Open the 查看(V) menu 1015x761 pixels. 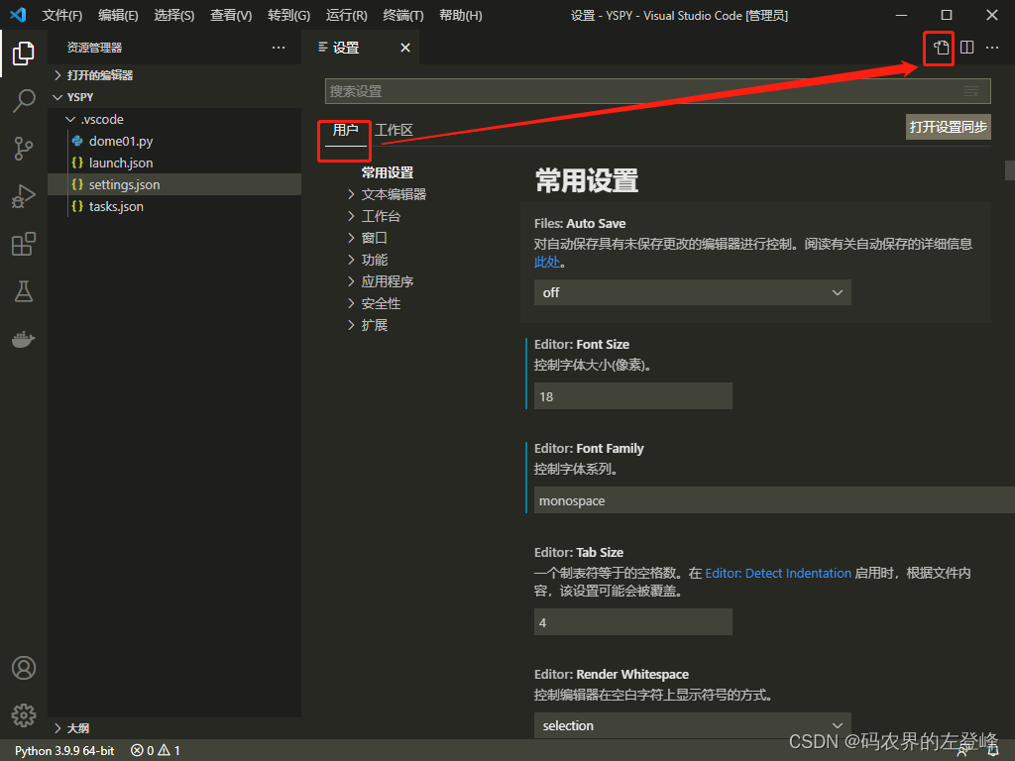coord(231,15)
